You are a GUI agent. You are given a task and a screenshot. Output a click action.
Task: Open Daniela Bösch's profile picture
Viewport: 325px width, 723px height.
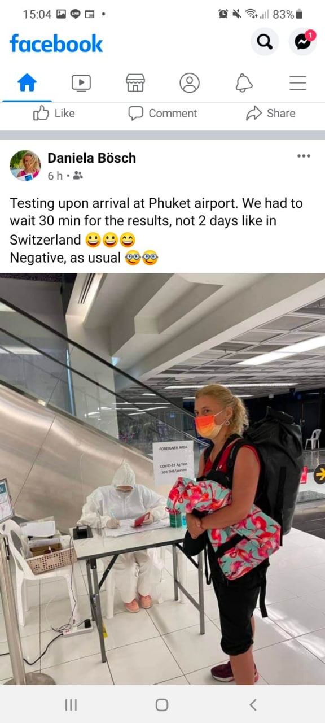pos(25,165)
